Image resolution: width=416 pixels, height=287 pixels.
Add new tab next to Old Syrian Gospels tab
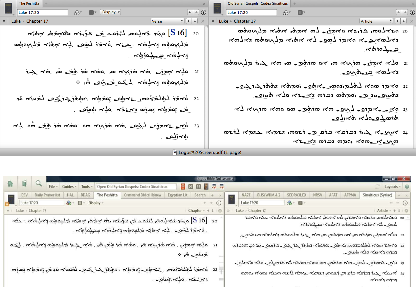[x=294, y=4]
